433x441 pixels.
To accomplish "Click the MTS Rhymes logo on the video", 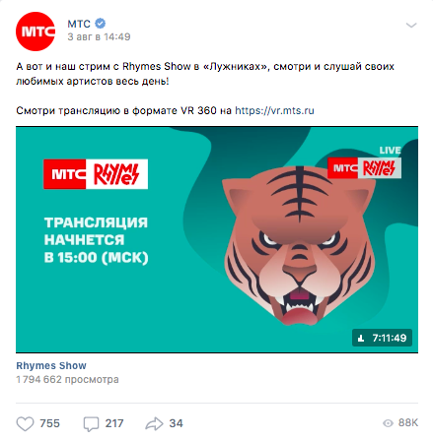I will tap(96, 174).
